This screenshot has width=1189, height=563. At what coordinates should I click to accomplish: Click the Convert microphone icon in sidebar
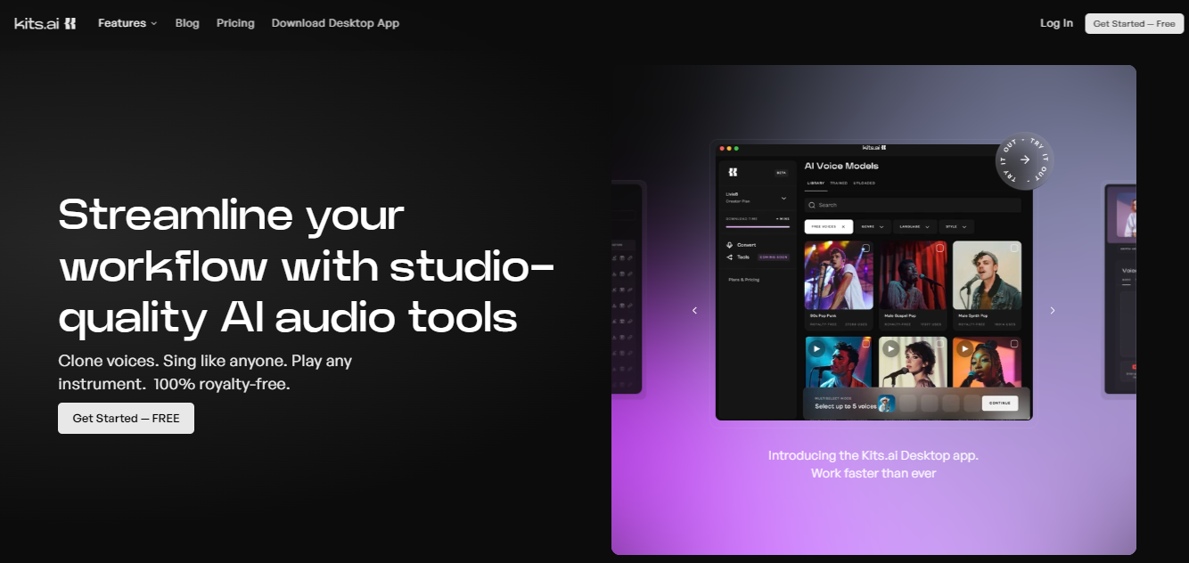(x=730, y=245)
